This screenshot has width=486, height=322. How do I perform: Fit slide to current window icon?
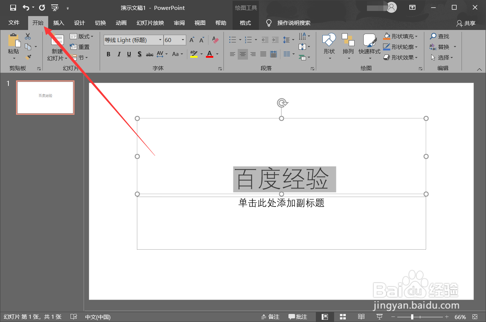coord(475,317)
